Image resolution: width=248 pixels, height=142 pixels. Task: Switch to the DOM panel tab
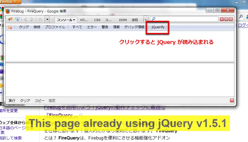pyautogui.click(x=123, y=20)
